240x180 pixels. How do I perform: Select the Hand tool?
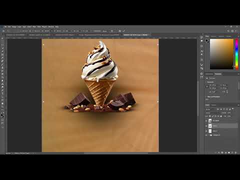[2, 103]
